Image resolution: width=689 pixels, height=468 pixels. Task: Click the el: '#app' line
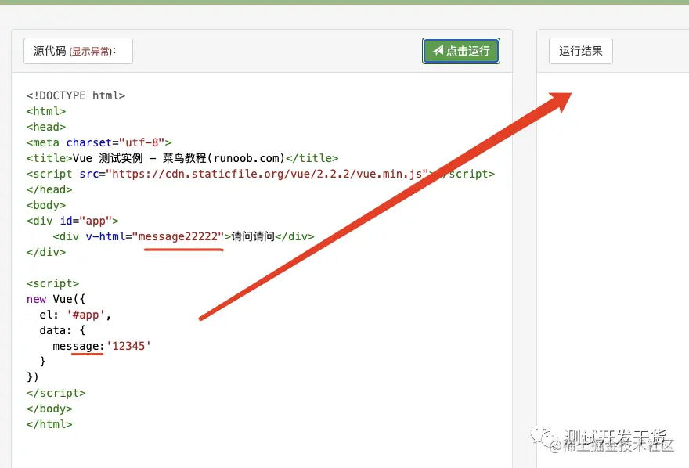click(75, 315)
